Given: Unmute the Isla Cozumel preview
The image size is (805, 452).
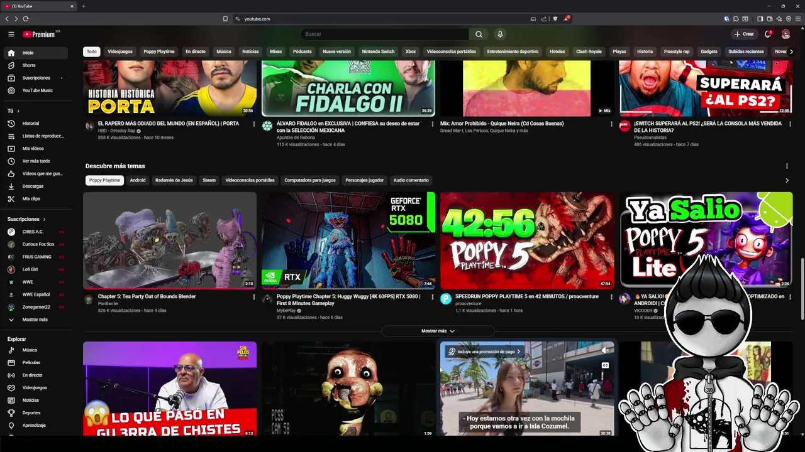Looking at the screenshot, I should (605, 351).
